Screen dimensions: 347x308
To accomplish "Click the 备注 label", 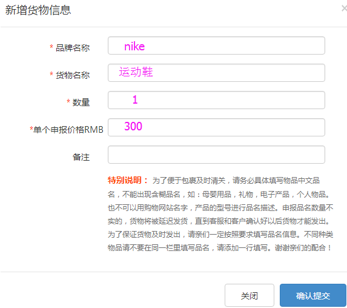I will click(81, 157).
